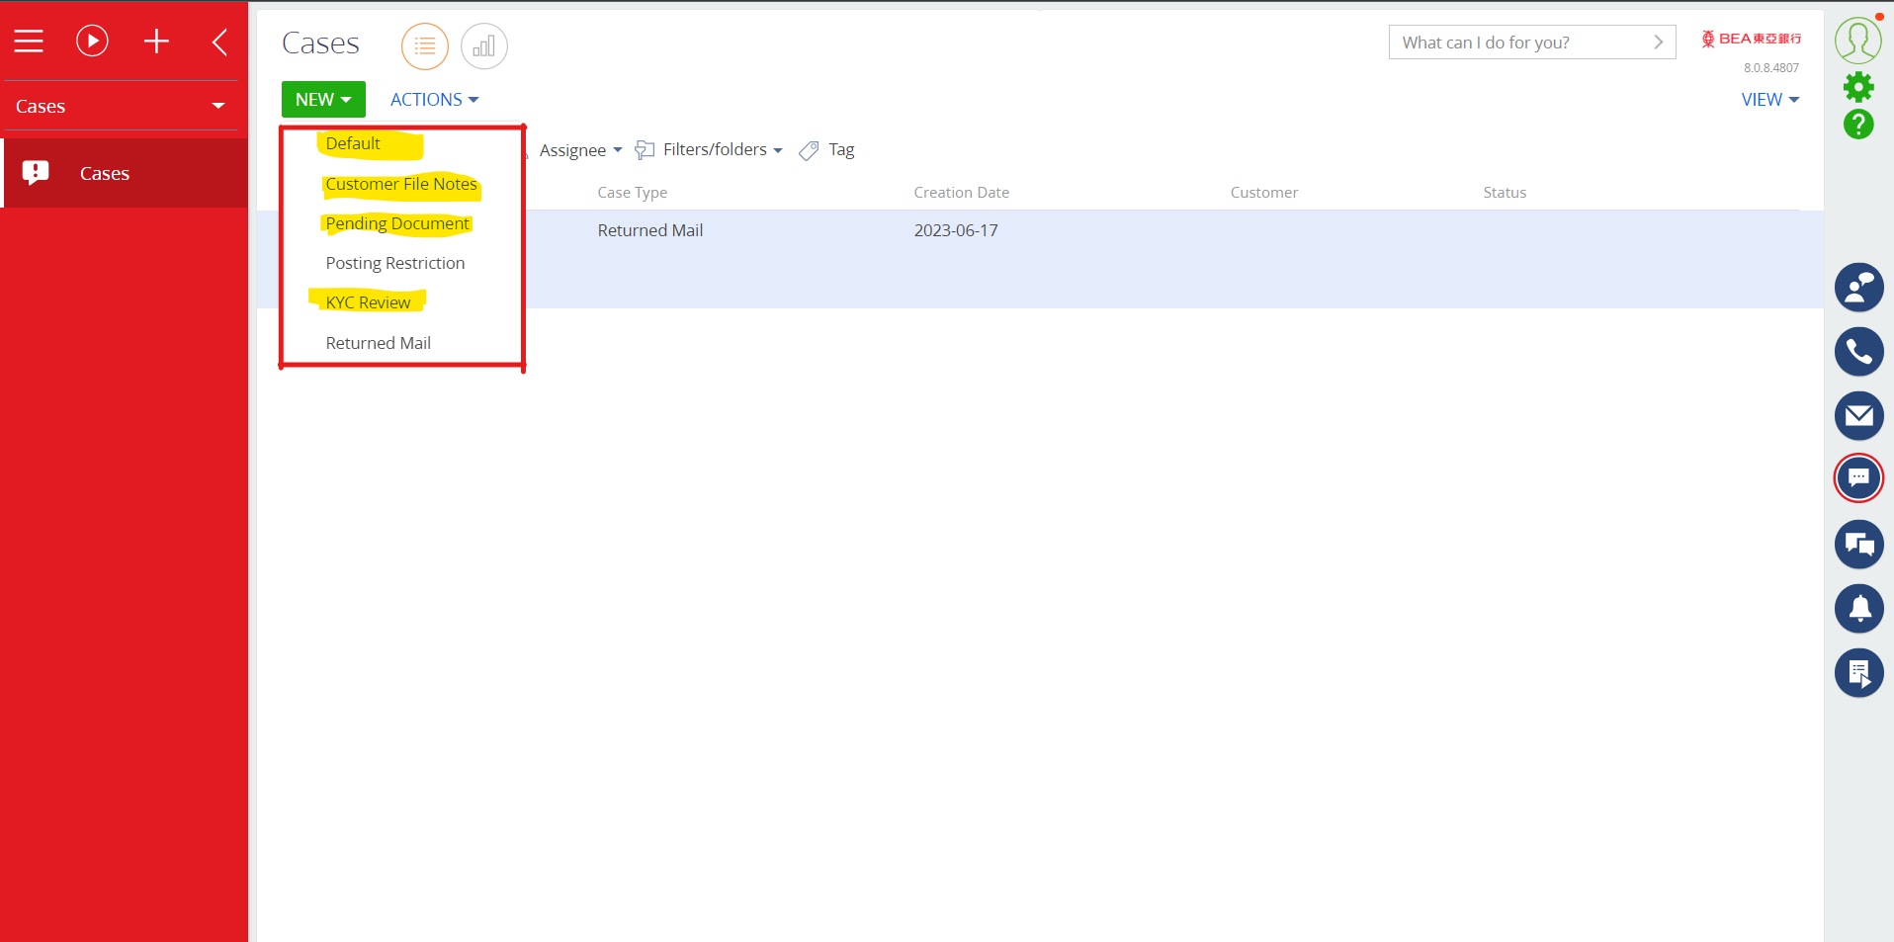
Task: Toggle the list view for Cases
Action: point(424,45)
